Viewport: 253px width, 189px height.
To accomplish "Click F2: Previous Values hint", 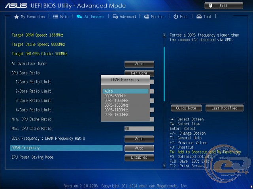I will (188, 143).
